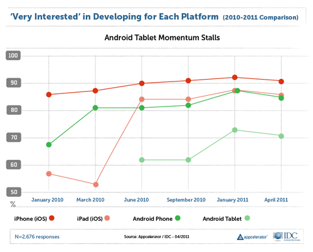Click the Appcelerator logo
This screenshot has width=313, height=252.
click(x=252, y=237)
